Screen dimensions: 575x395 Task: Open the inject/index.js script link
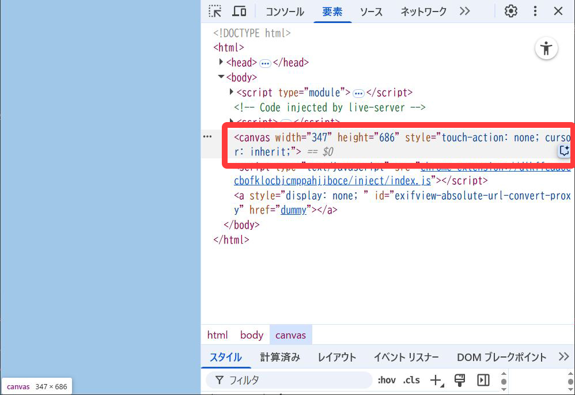pos(332,181)
